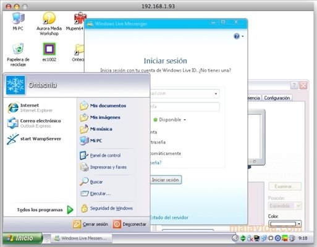
Task: Open the Posición Expandida dropdown
Action: (285, 206)
